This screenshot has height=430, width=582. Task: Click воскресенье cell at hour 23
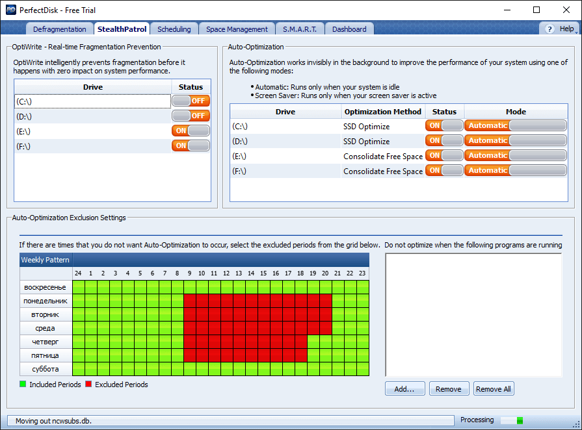[363, 287]
